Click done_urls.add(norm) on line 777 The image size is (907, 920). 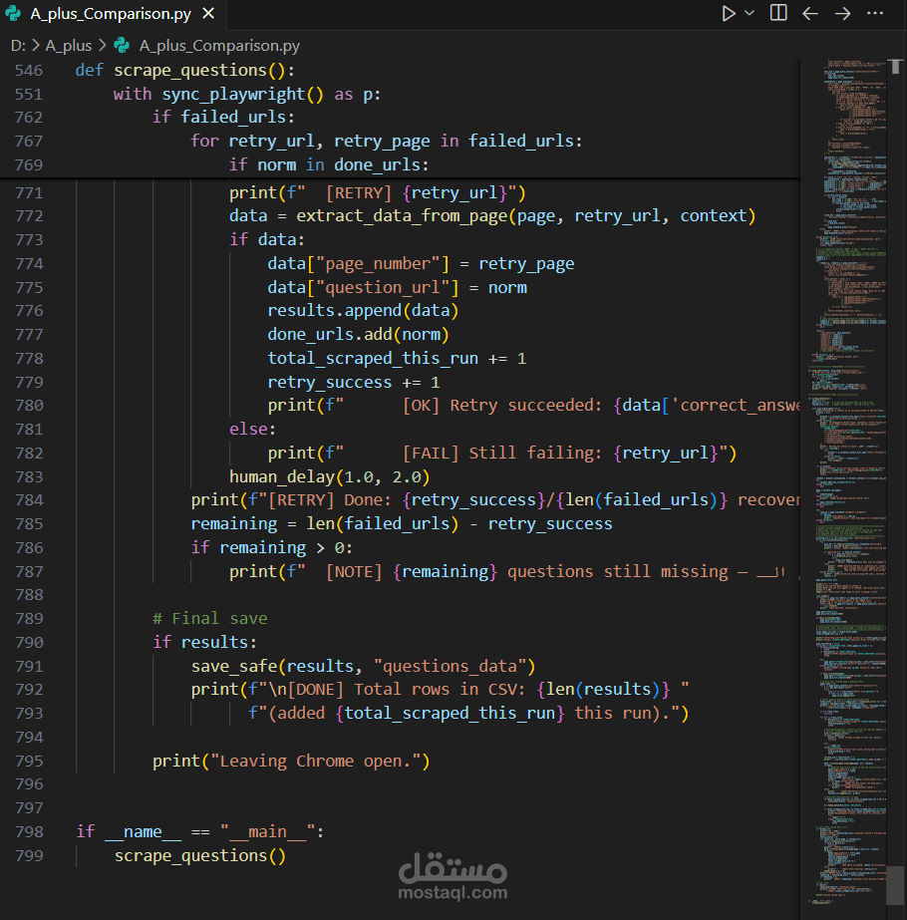359,335
